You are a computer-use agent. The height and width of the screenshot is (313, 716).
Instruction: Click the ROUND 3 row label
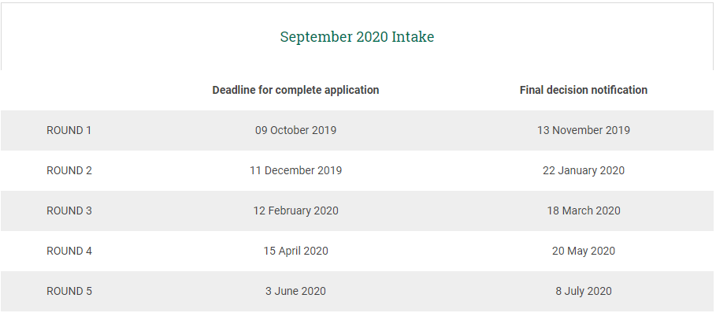click(69, 211)
